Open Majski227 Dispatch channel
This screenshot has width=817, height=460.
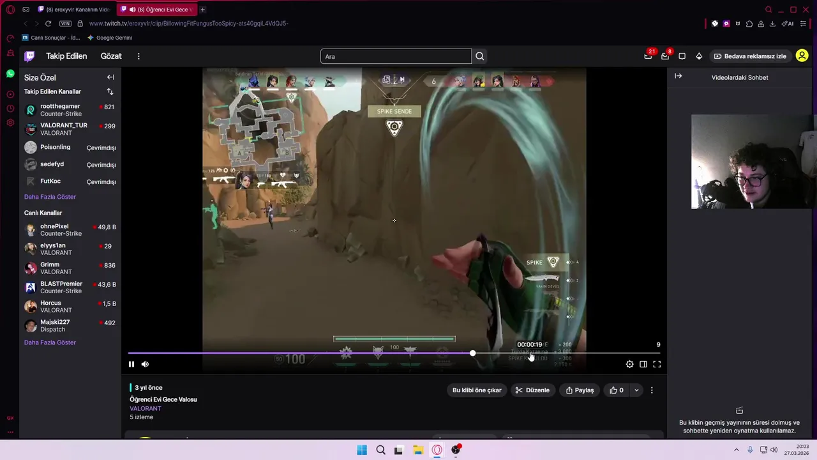[x=70, y=326]
